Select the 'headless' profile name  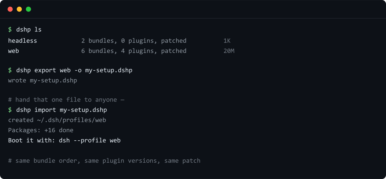[23, 41]
